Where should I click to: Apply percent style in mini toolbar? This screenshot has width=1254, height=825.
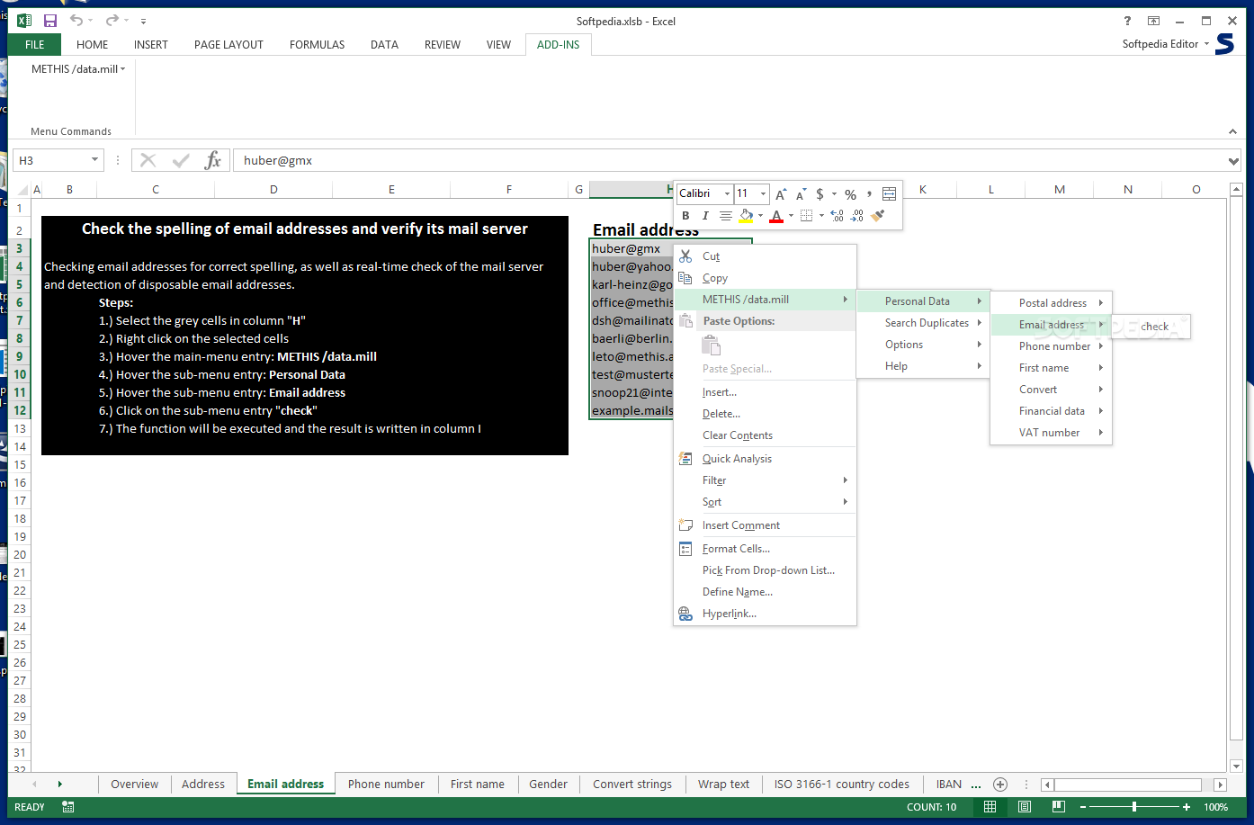tap(850, 193)
